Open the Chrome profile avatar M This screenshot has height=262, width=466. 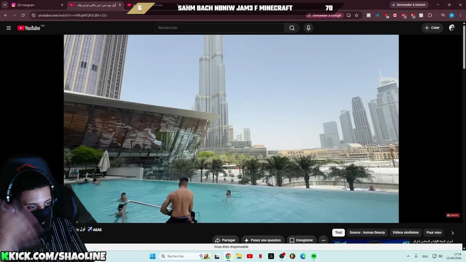(x=451, y=15)
